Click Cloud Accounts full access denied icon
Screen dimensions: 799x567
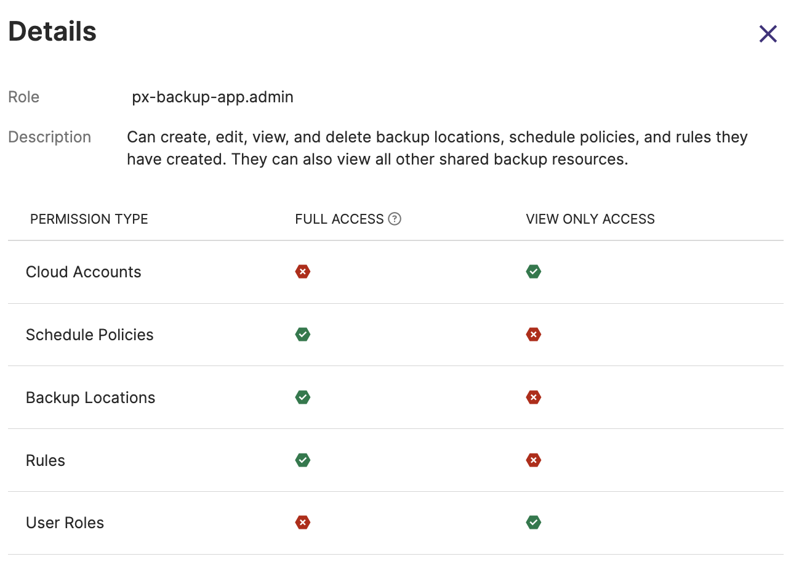[302, 272]
